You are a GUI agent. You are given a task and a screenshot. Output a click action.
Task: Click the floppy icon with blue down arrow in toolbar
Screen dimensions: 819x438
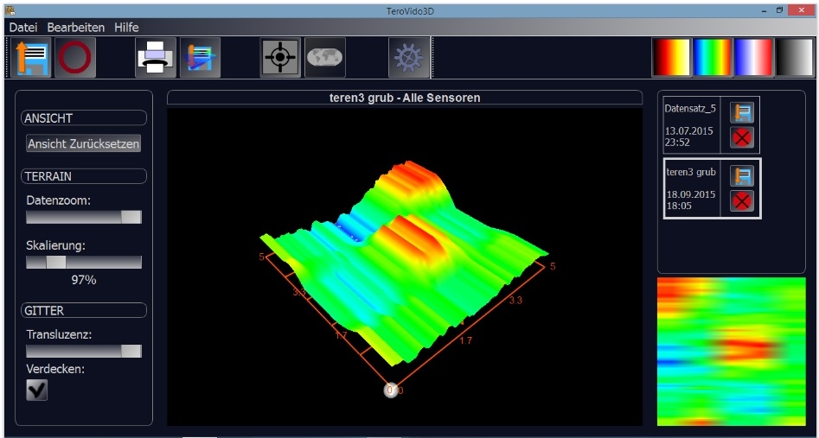(200, 58)
